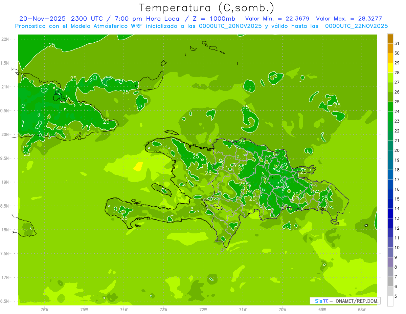
Task: Click the '68W' longitude label
Action: [362, 310]
